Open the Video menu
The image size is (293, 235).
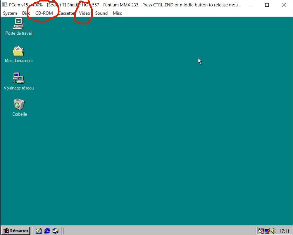coord(85,13)
